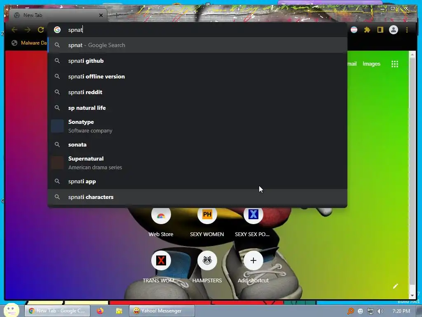Open the folder icon in taskbar
Image resolution: width=422 pixels, height=317 pixels.
119,311
